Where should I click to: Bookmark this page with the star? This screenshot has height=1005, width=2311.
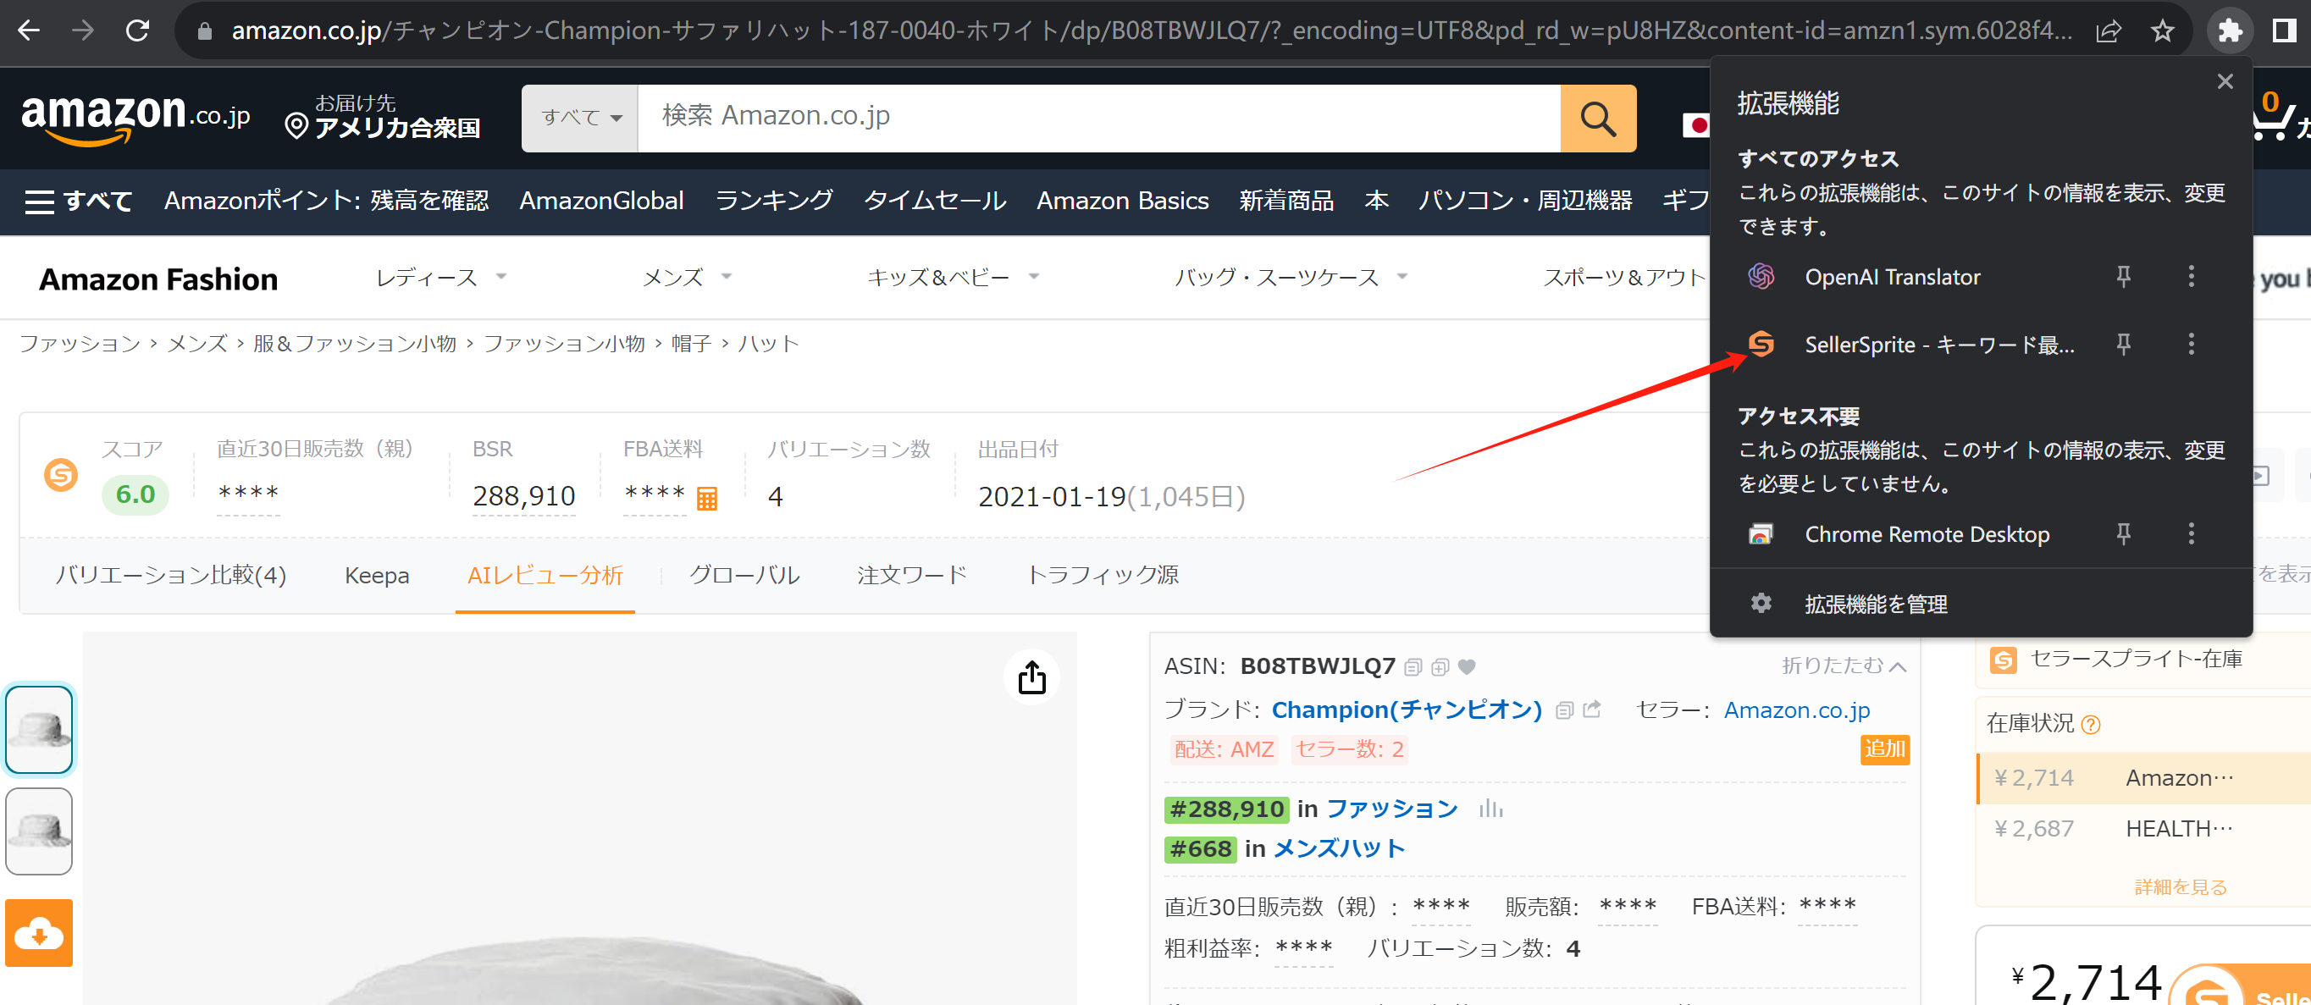point(2162,30)
